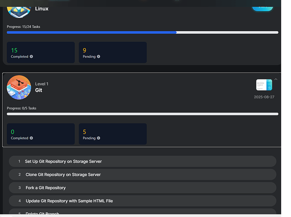Click the Linux 15 Completed stat box
291x217 pixels.
point(41,53)
